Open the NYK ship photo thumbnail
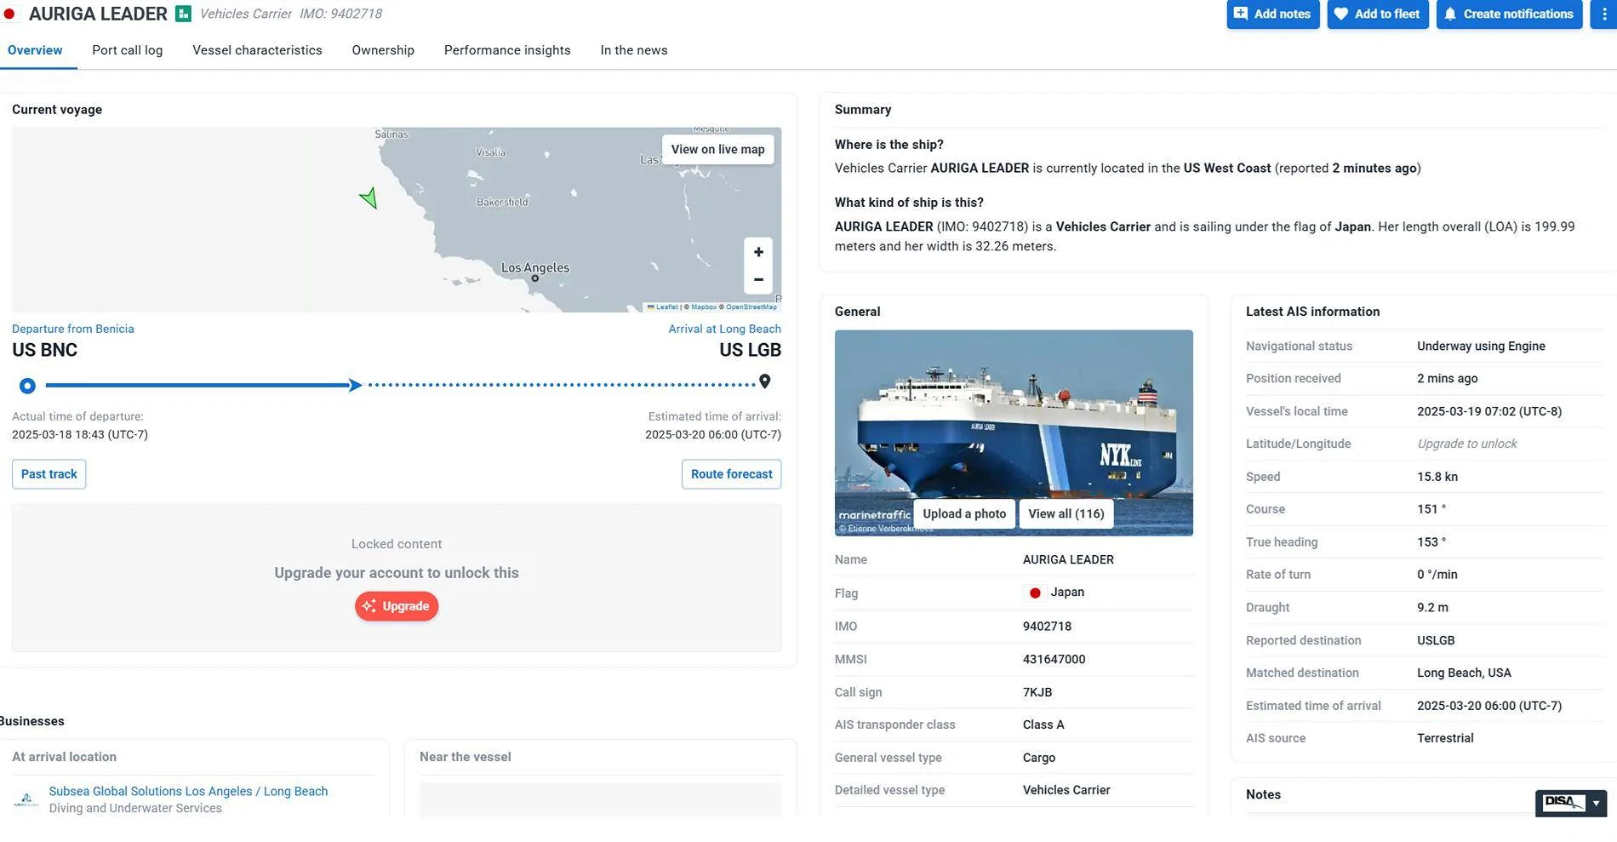The width and height of the screenshot is (1617, 842). coord(1013,417)
